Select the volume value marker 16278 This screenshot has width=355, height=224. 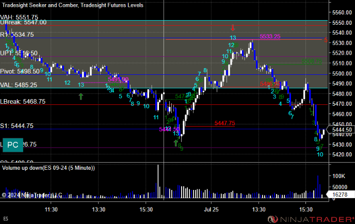tap(341, 195)
